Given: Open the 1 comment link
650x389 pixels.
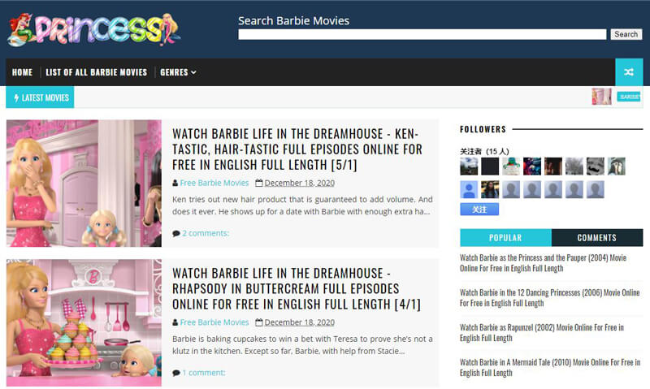Looking at the screenshot, I should 204,373.
